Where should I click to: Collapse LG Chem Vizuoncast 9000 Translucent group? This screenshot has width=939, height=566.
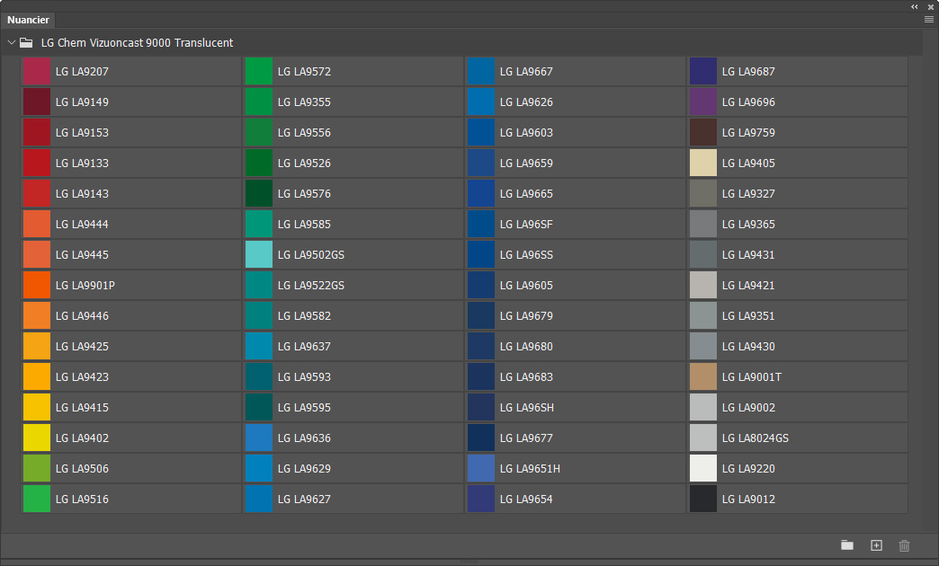coord(12,42)
